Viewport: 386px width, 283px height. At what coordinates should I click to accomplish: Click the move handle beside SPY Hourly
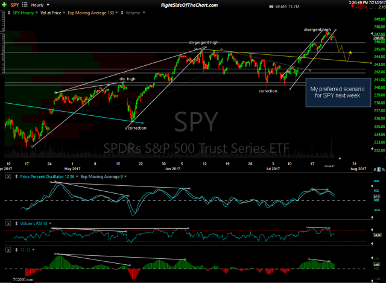[9, 13]
